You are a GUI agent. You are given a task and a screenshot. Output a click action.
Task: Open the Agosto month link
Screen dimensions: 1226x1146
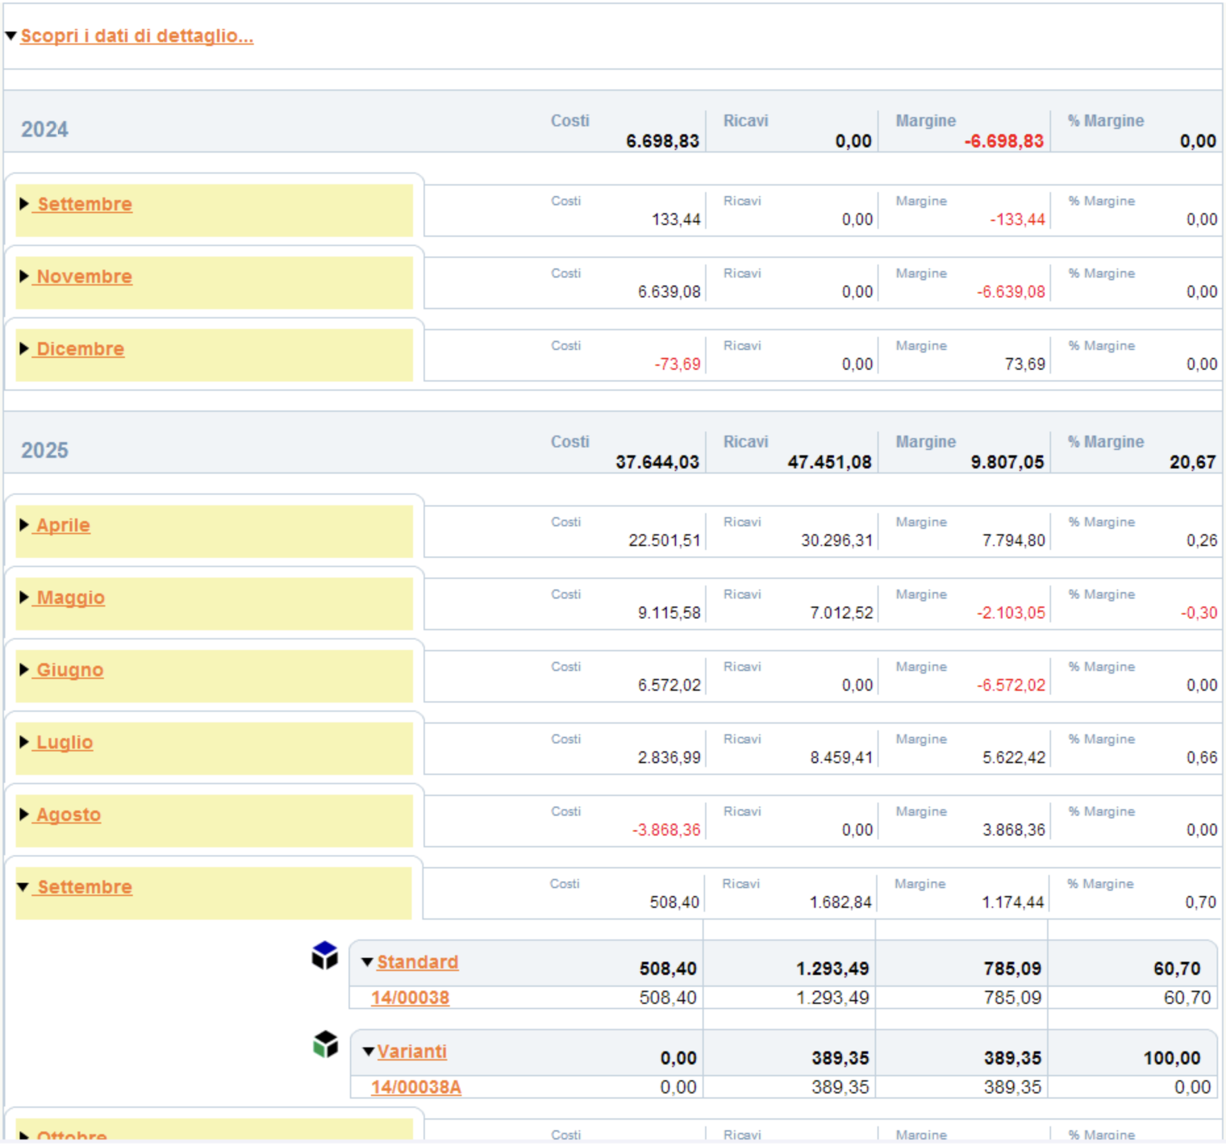coord(68,814)
